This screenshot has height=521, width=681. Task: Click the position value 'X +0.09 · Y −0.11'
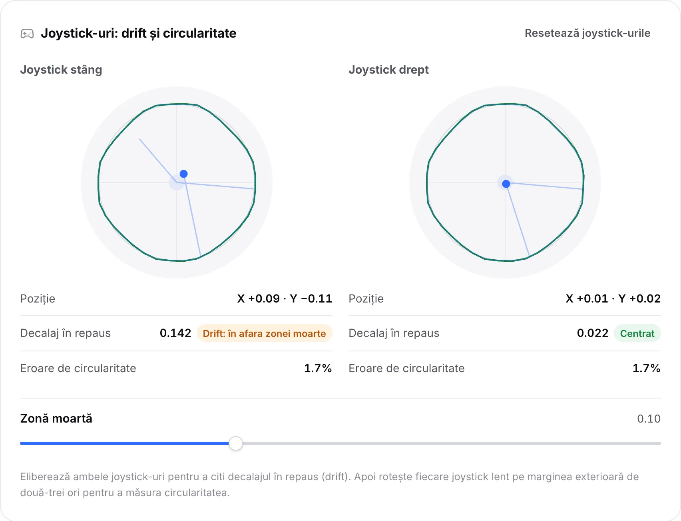[285, 299]
